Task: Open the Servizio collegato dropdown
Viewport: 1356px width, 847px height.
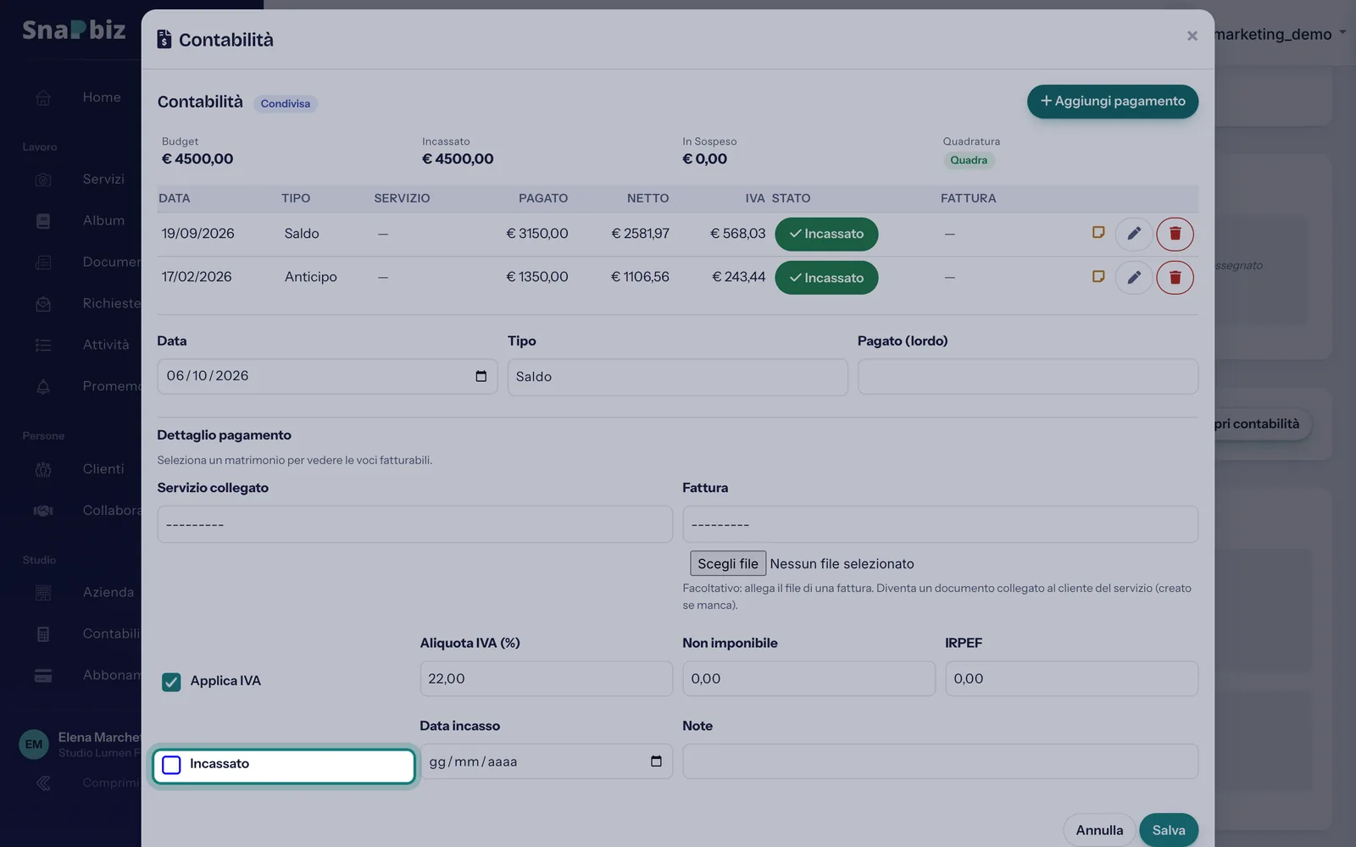Action: click(414, 524)
